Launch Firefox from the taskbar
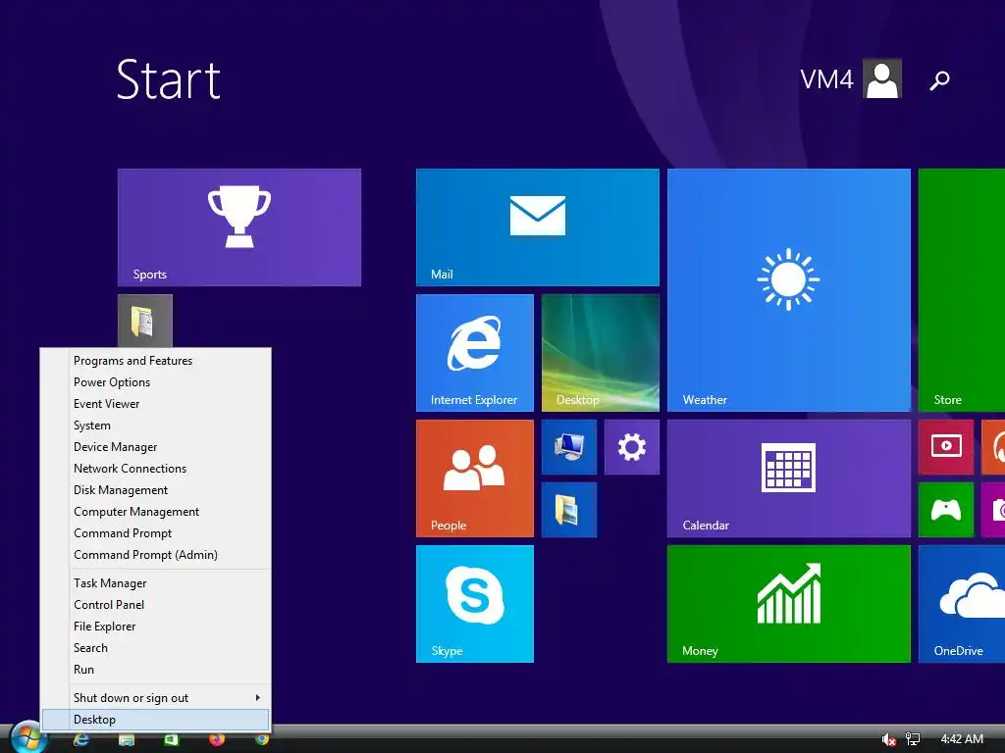The height and width of the screenshot is (753, 1005). point(217,739)
